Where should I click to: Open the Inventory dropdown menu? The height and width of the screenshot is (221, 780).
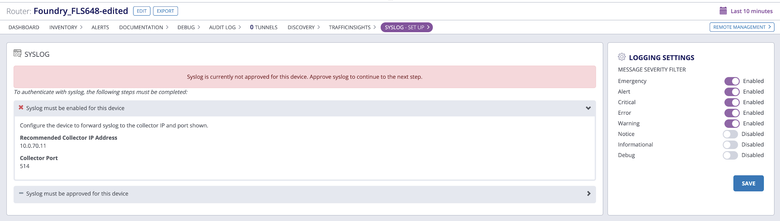tap(66, 27)
